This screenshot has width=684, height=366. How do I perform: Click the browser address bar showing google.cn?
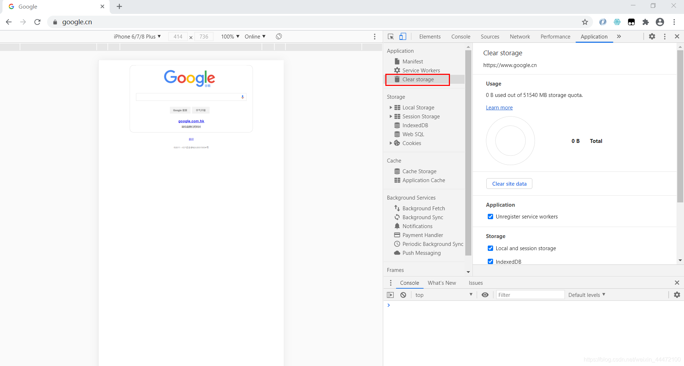[319, 22]
